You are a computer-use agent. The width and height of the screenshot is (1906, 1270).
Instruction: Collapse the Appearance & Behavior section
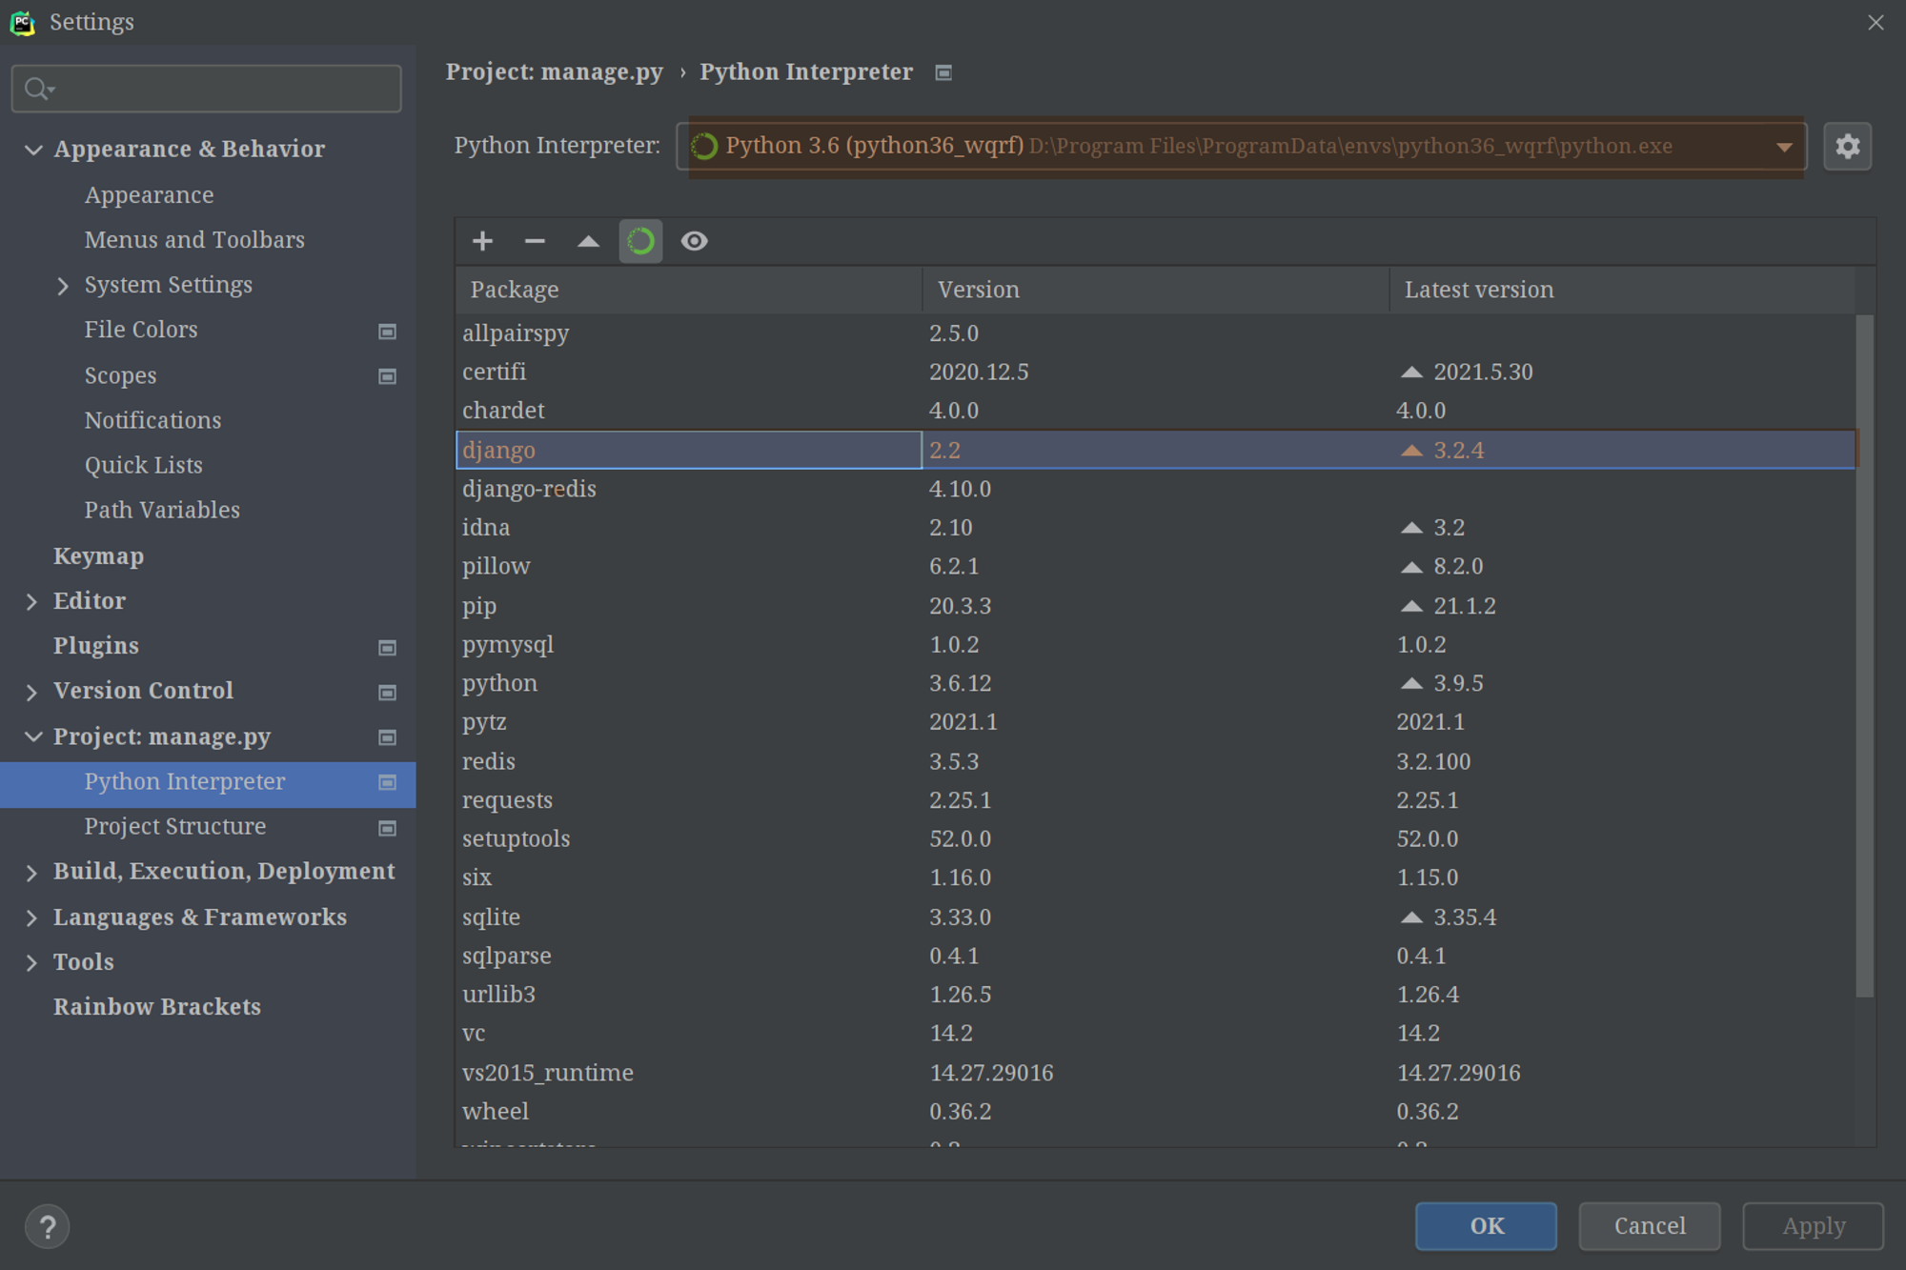(33, 150)
